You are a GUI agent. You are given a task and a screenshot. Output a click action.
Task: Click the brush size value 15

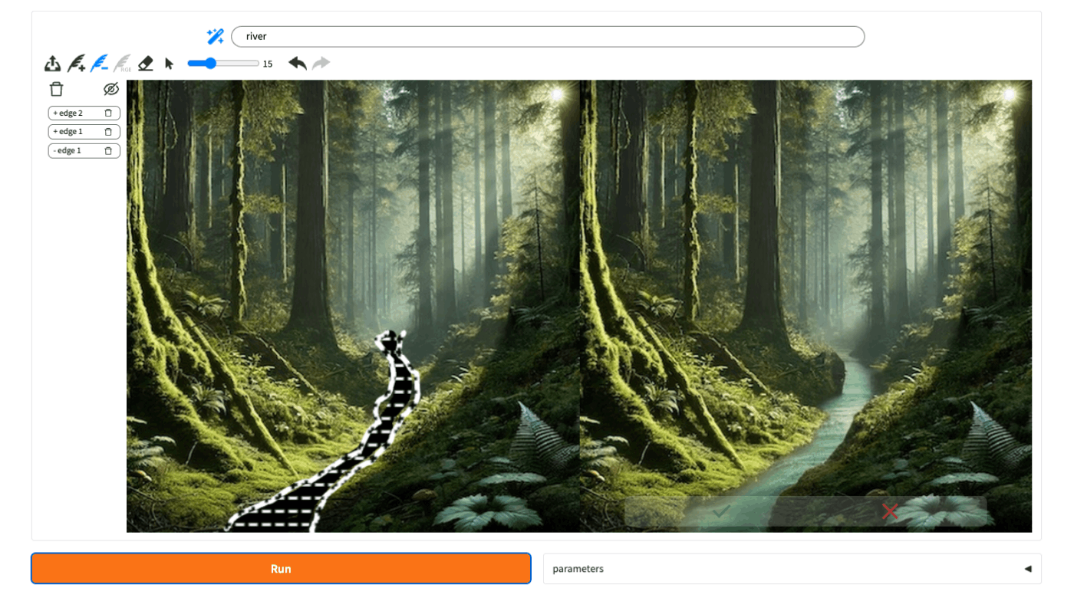[x=268, y=64]
